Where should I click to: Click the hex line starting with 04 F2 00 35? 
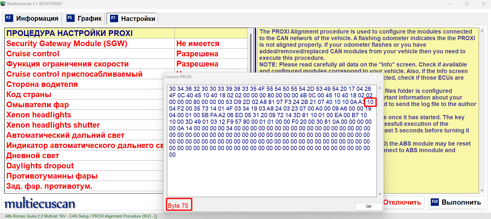coord(270,108)
